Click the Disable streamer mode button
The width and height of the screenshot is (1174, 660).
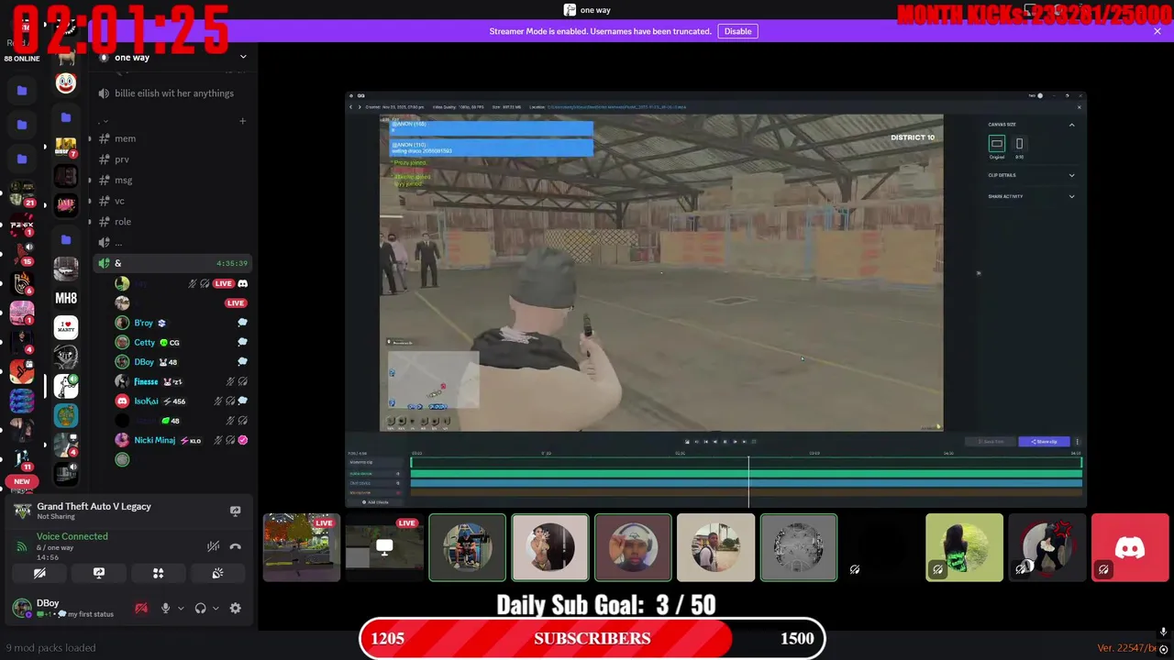[737, 31]
